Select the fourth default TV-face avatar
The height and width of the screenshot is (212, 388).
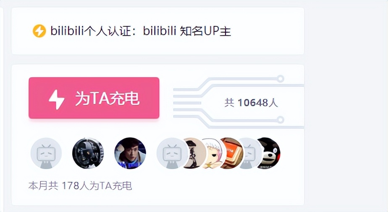pos(170,153)
